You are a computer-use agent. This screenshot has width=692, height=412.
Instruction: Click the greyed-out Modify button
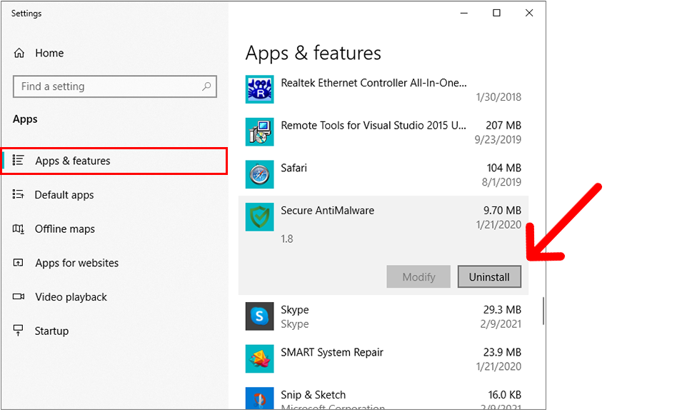point(418,276)
